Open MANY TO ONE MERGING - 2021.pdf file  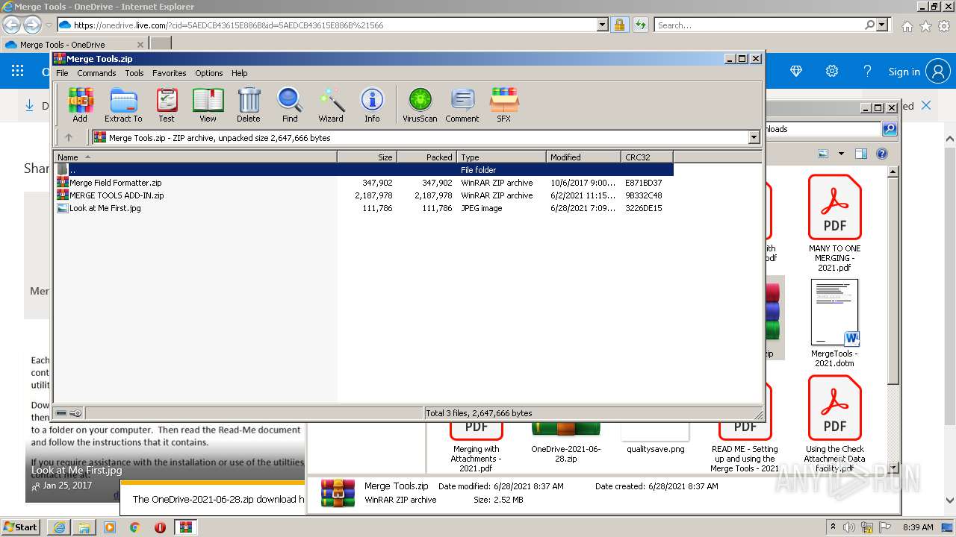(x=834, y=224)
